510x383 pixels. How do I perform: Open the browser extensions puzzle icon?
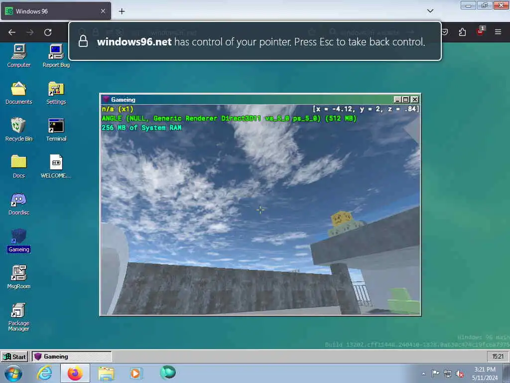click(462, 32)
